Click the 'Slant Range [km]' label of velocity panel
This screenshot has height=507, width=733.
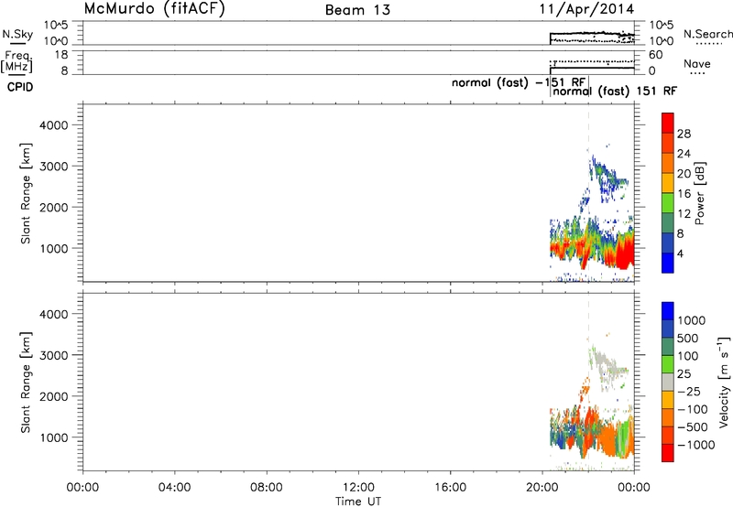26,383
